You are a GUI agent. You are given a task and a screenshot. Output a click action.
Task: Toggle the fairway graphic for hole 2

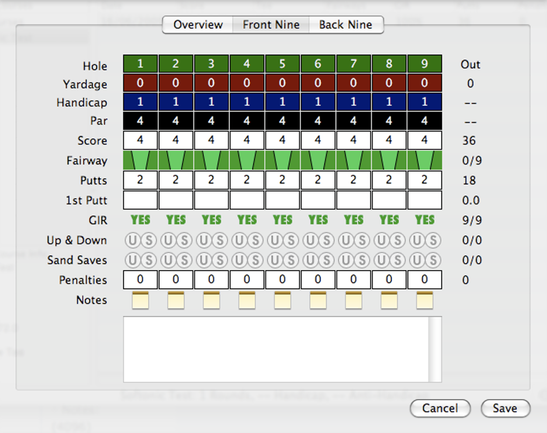click(176, 160)
